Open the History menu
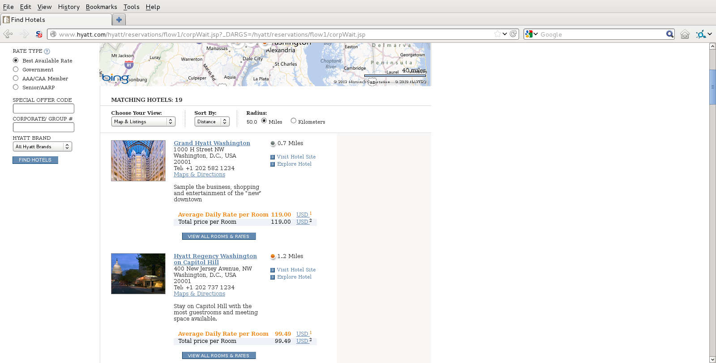716x363 pixels. 68,7
